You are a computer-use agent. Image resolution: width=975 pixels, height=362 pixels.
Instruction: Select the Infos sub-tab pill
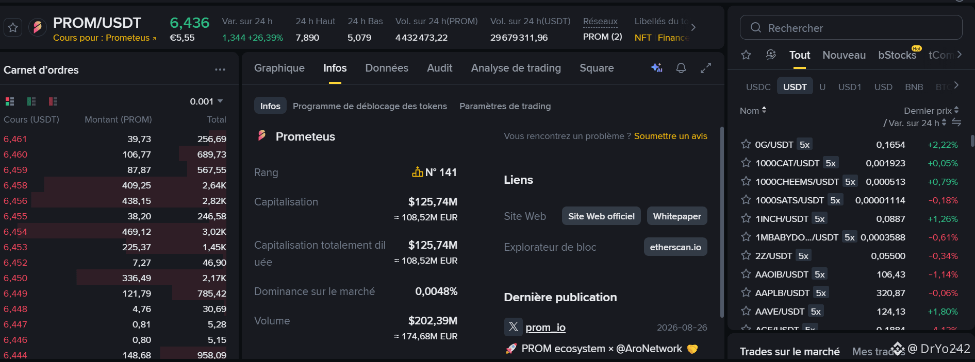tap(270, 106)
